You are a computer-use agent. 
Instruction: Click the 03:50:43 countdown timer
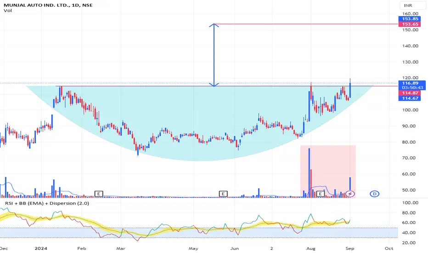point(412,88)
